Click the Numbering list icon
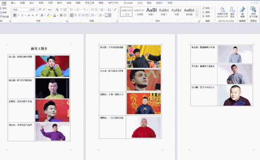This screenshot has width=260, height=160. pyautogui.click(x=78, y=10)
